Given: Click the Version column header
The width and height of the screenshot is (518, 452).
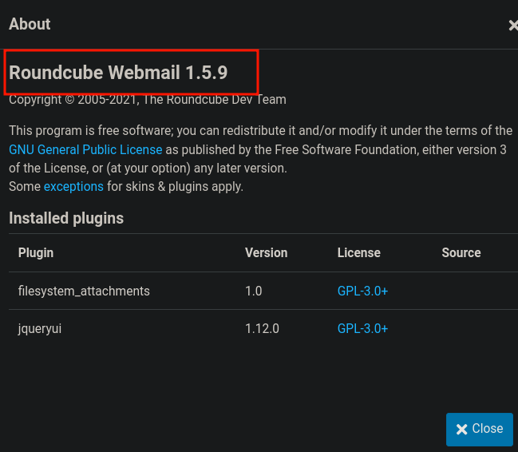Looking at the screenshot, I should pos(267,252).
